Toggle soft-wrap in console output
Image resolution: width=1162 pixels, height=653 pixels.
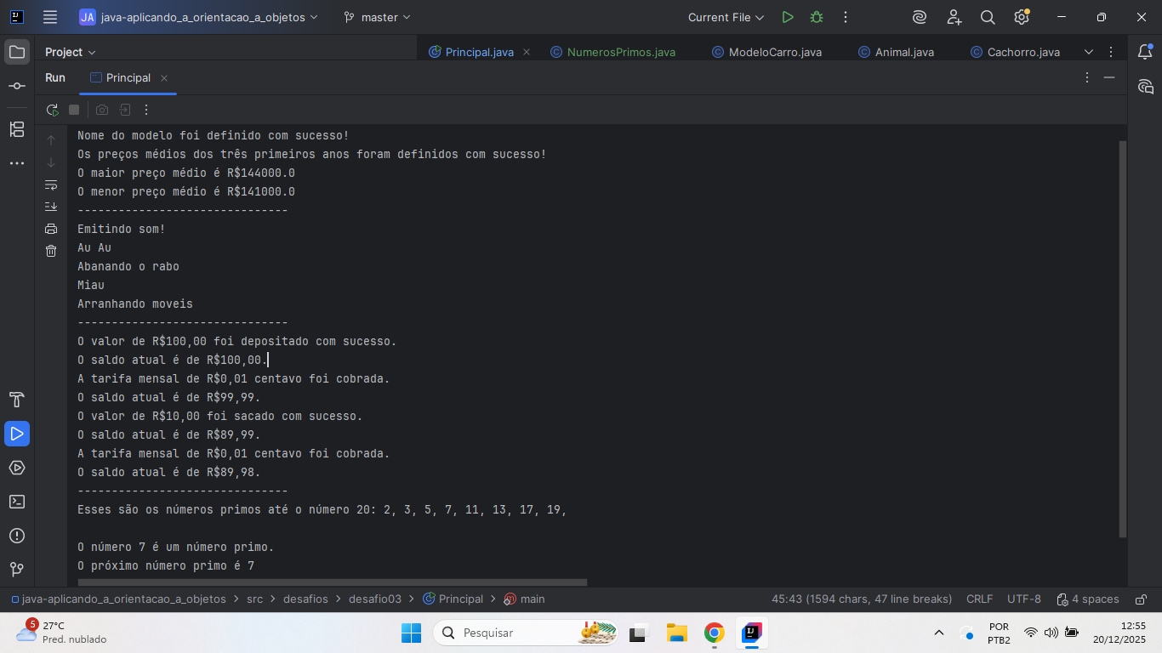pyautogui.click(x=51, y=185)
